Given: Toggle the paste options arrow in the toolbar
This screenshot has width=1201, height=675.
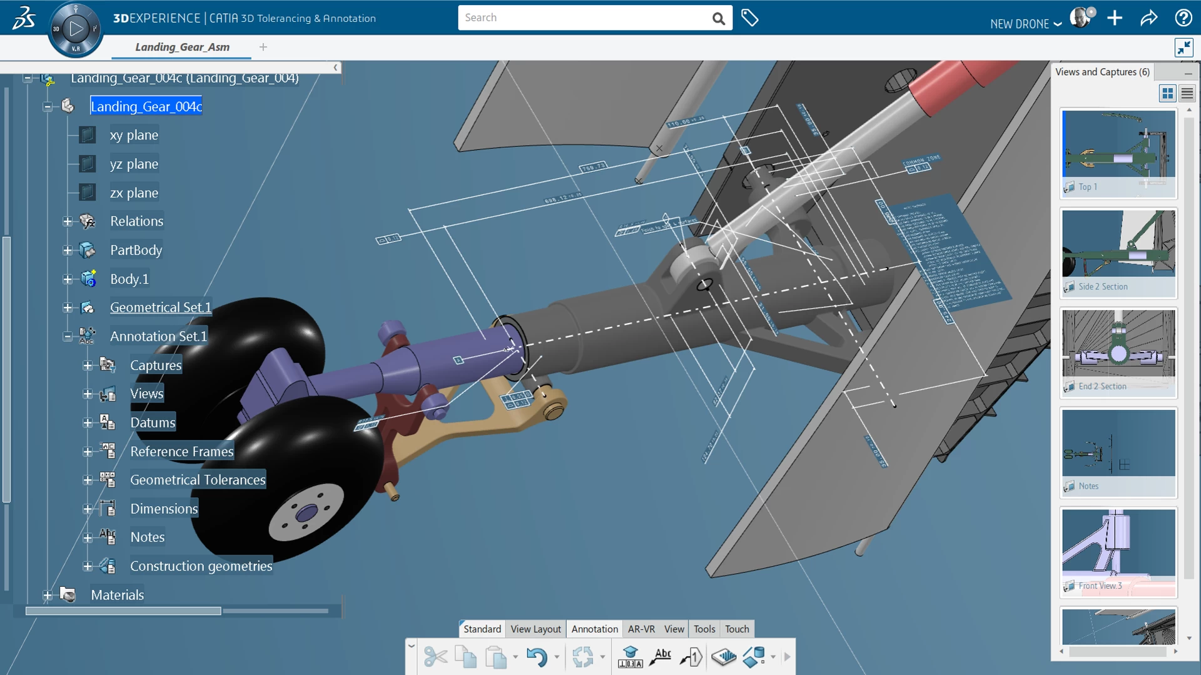Looking at the screenshot, I should pyautogui.click(x=515, y=657).
